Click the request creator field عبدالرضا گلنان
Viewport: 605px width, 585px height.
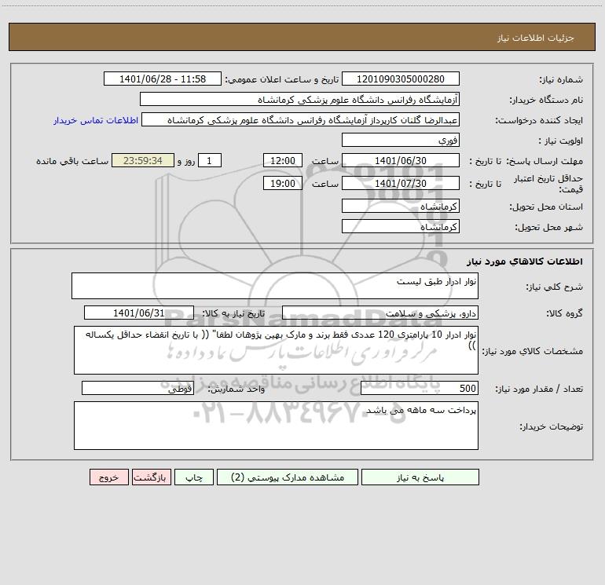tap(301, 120)
